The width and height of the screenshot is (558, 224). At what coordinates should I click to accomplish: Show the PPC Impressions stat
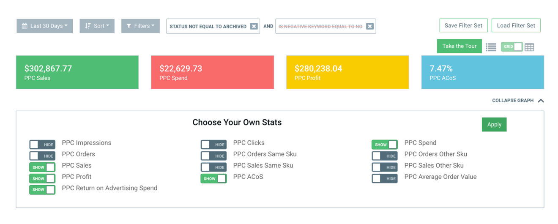pyautogui.click(x=42, y=145)
